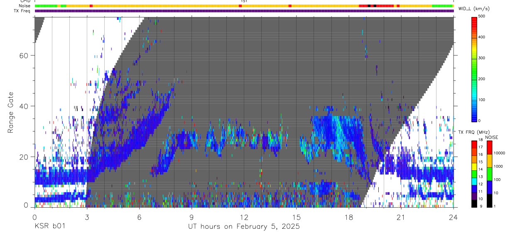
Task: Click the 10000 label in the NOISE legend
Action: pos(499,153)
